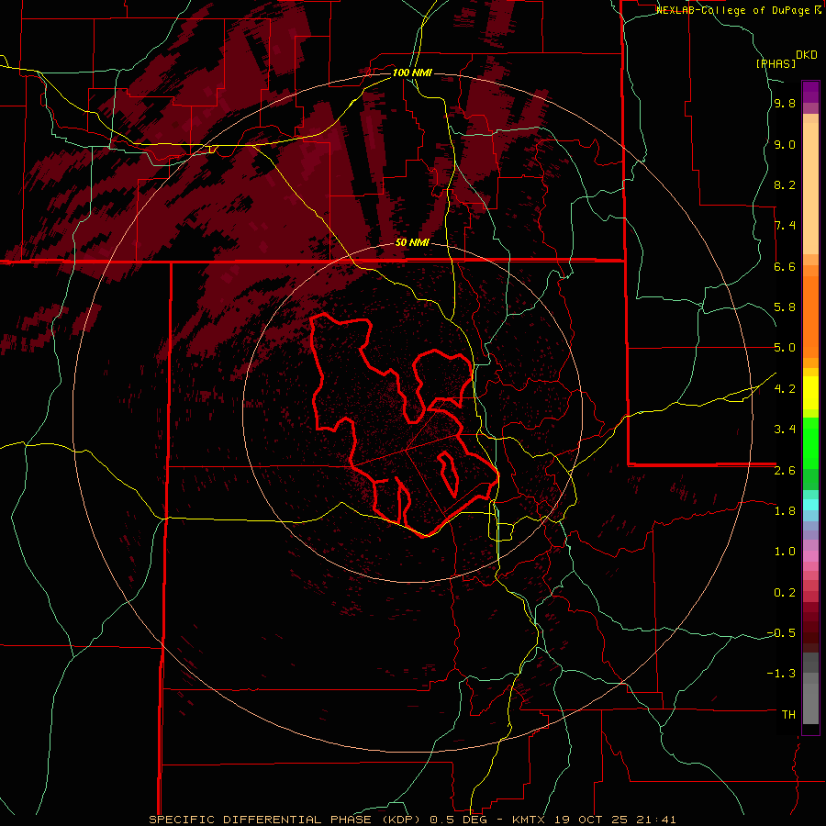Click the [PHAS] units label

tap(776, 63)
